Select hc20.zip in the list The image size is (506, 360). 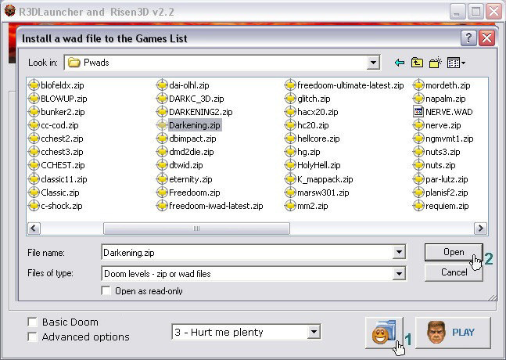click(313, 125)
